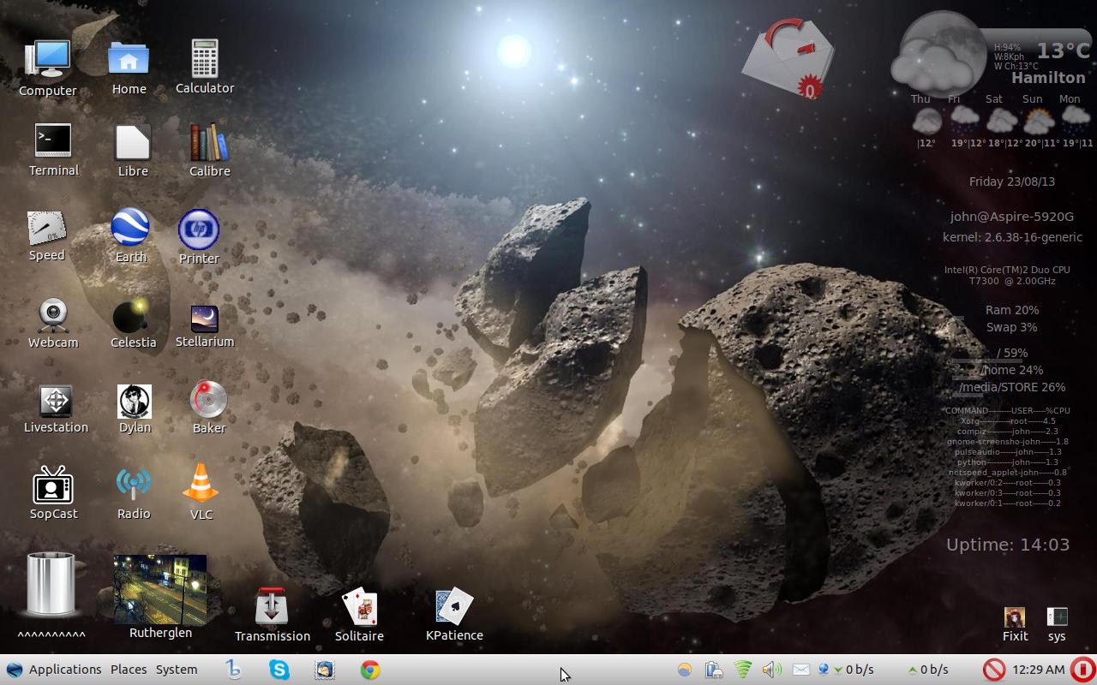Viewport: 1097px width, 685px height.
Task: Launch VLC media player from desktop
Action: coord(201,484)
